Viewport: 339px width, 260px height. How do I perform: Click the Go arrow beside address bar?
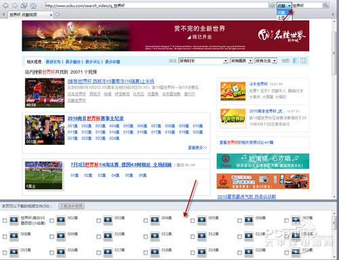(272, 5)
